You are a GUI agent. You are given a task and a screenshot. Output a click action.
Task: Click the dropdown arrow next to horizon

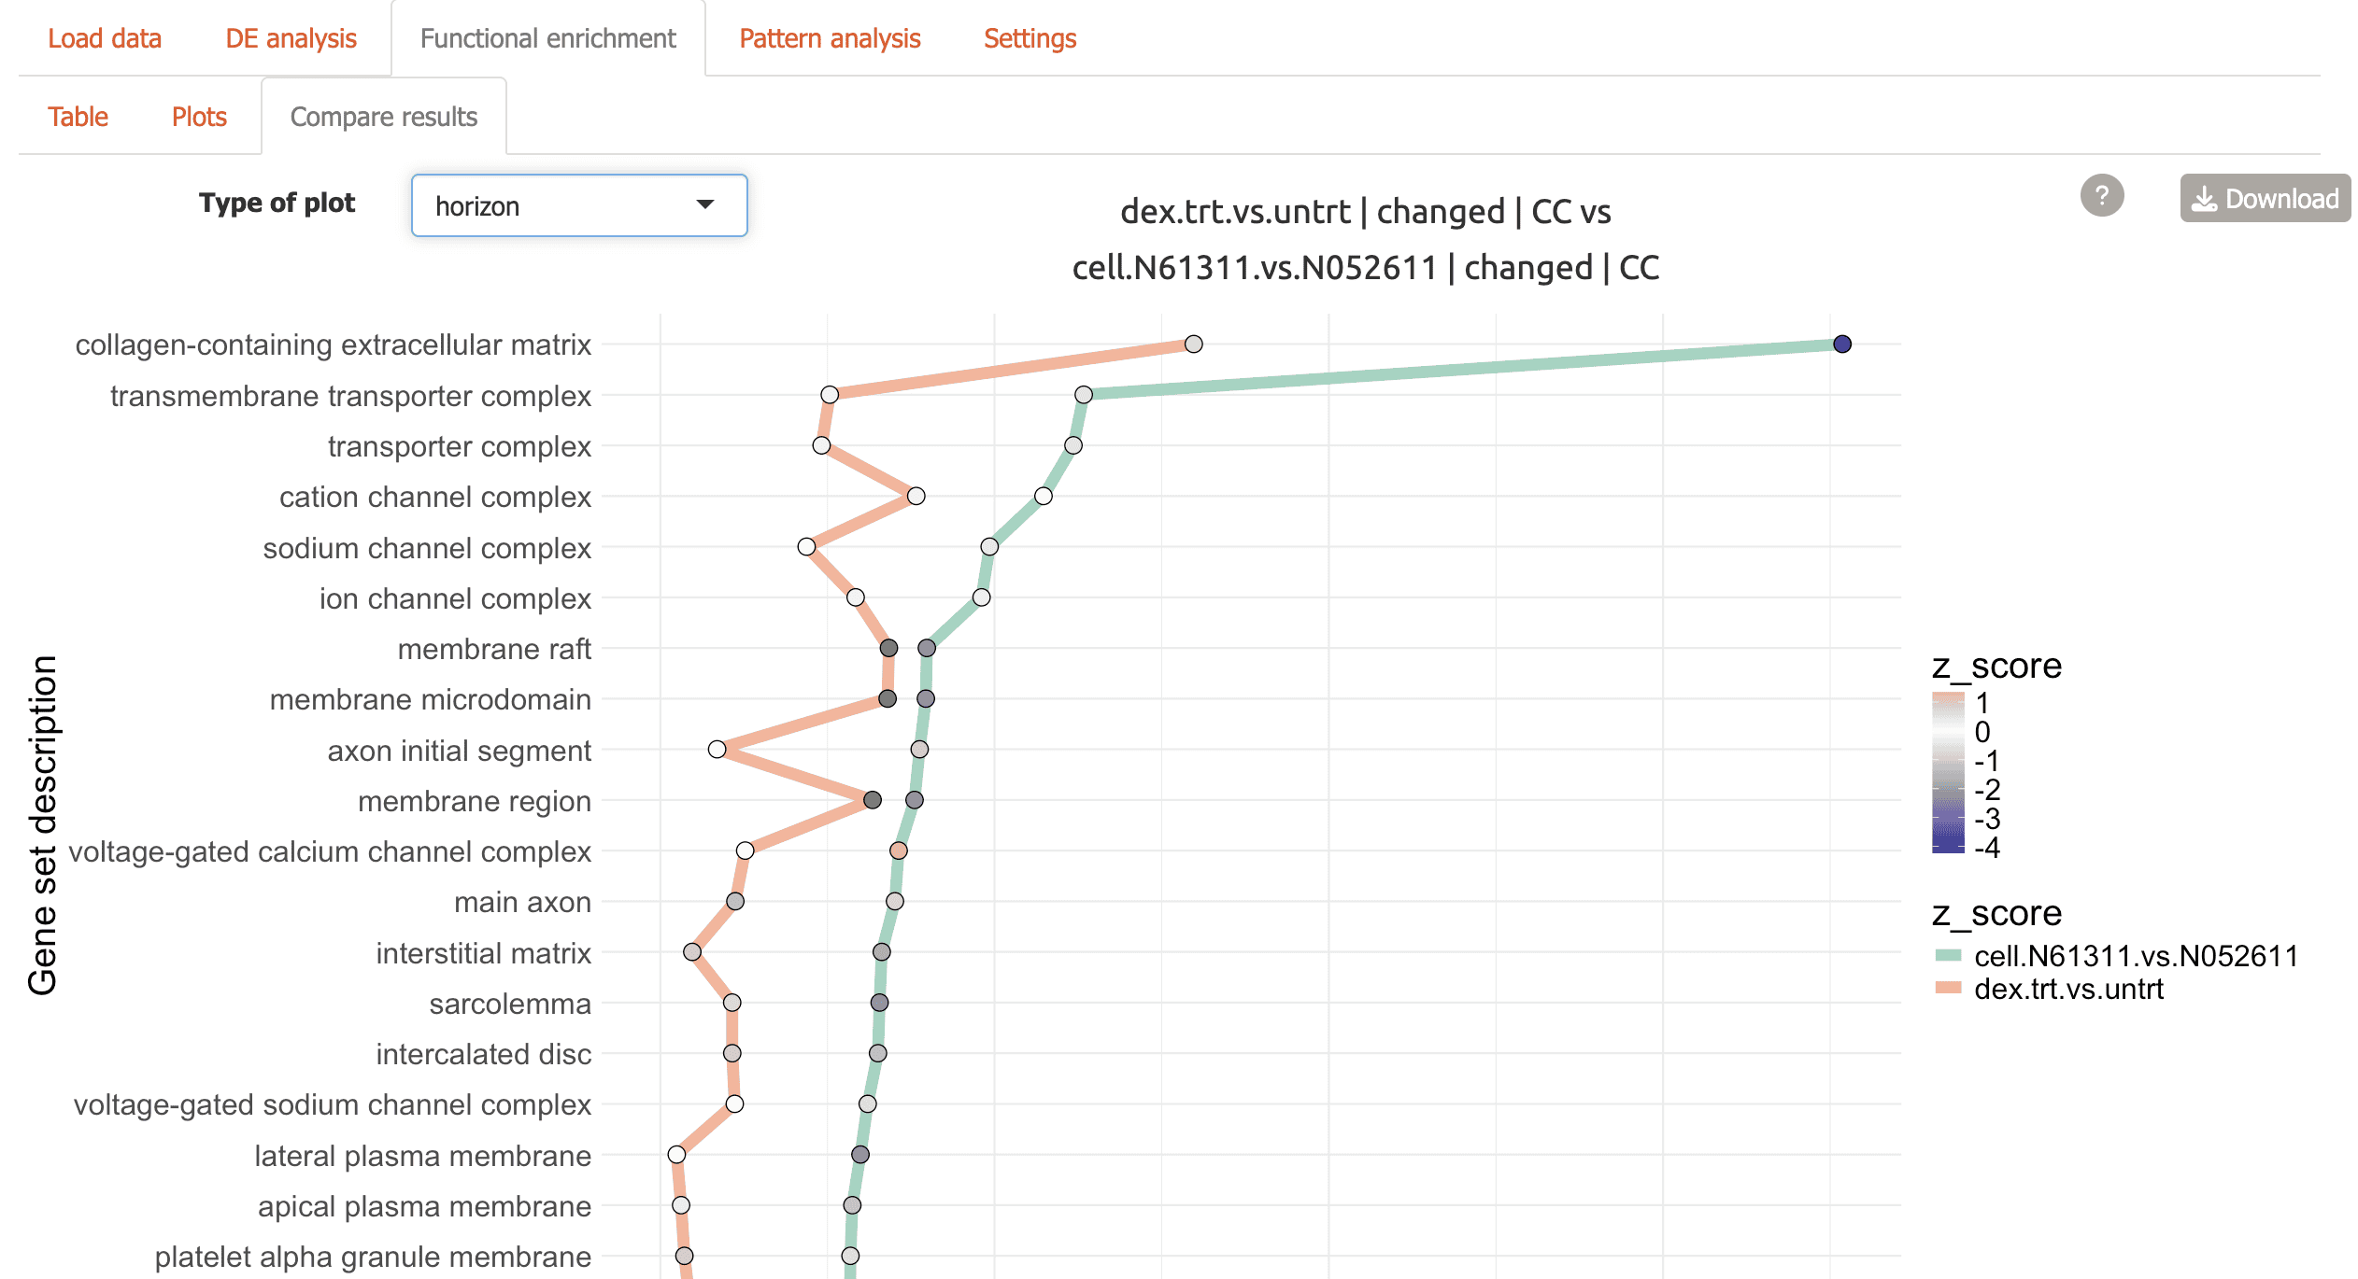pos(705,205)
